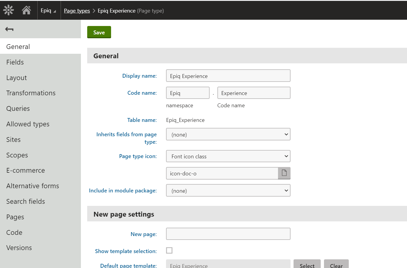This screenshot has height=268, width=407.
Task: Go to the Queries section
Action: 18,108
